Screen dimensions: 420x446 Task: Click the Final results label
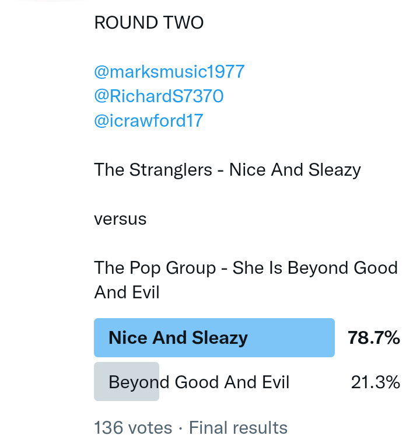point(238,428)
